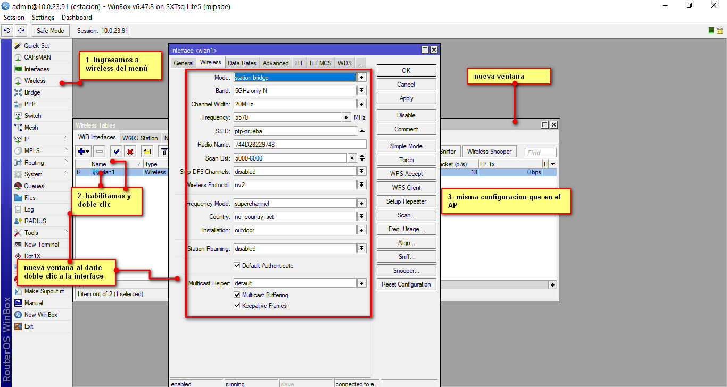Toggle the Keepalive Frames checkbox
727x387 pixels.
click(x=237, y=306)
